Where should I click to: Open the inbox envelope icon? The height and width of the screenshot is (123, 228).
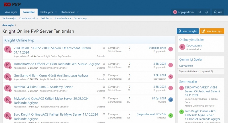tap(199, 12)
